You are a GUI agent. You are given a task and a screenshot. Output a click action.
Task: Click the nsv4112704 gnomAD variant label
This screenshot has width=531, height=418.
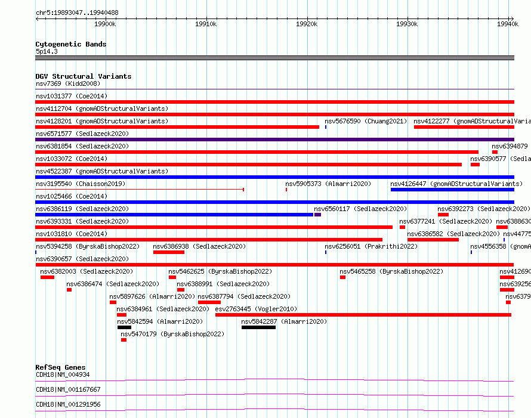(102, 109)
